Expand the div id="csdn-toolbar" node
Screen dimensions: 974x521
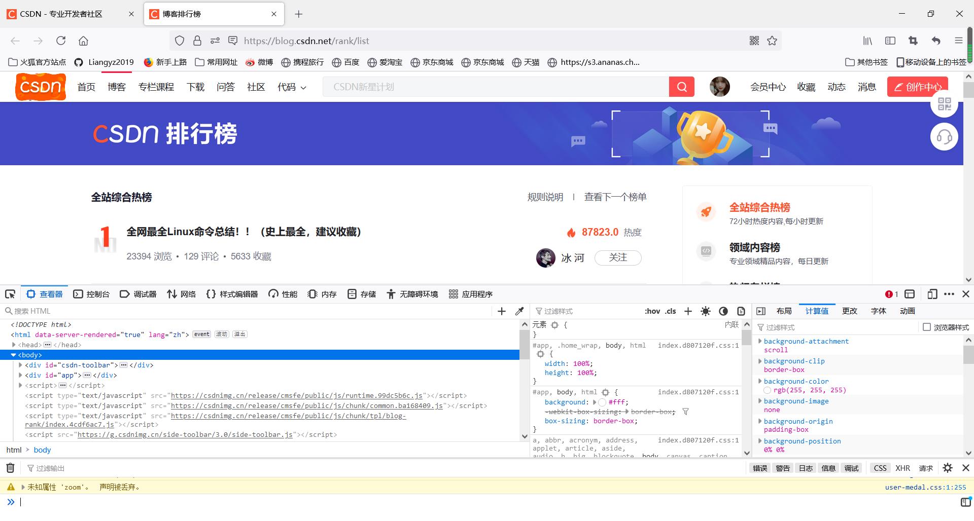(x=20, y=365)
